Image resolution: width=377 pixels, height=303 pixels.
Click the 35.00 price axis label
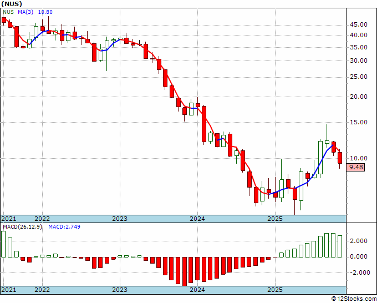[359, 47]
